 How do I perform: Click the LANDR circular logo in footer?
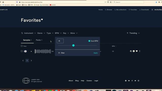[26, 81]
